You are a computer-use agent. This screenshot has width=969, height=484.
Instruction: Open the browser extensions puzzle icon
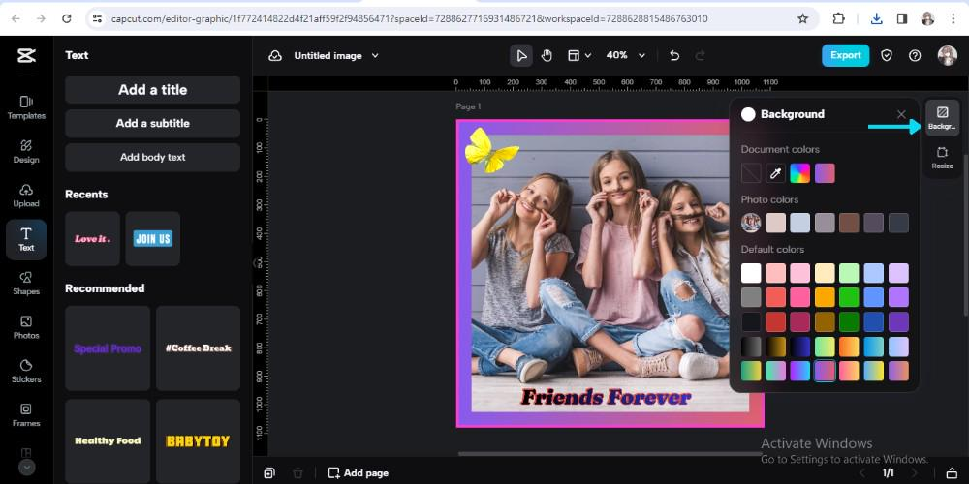coord(838,18)
